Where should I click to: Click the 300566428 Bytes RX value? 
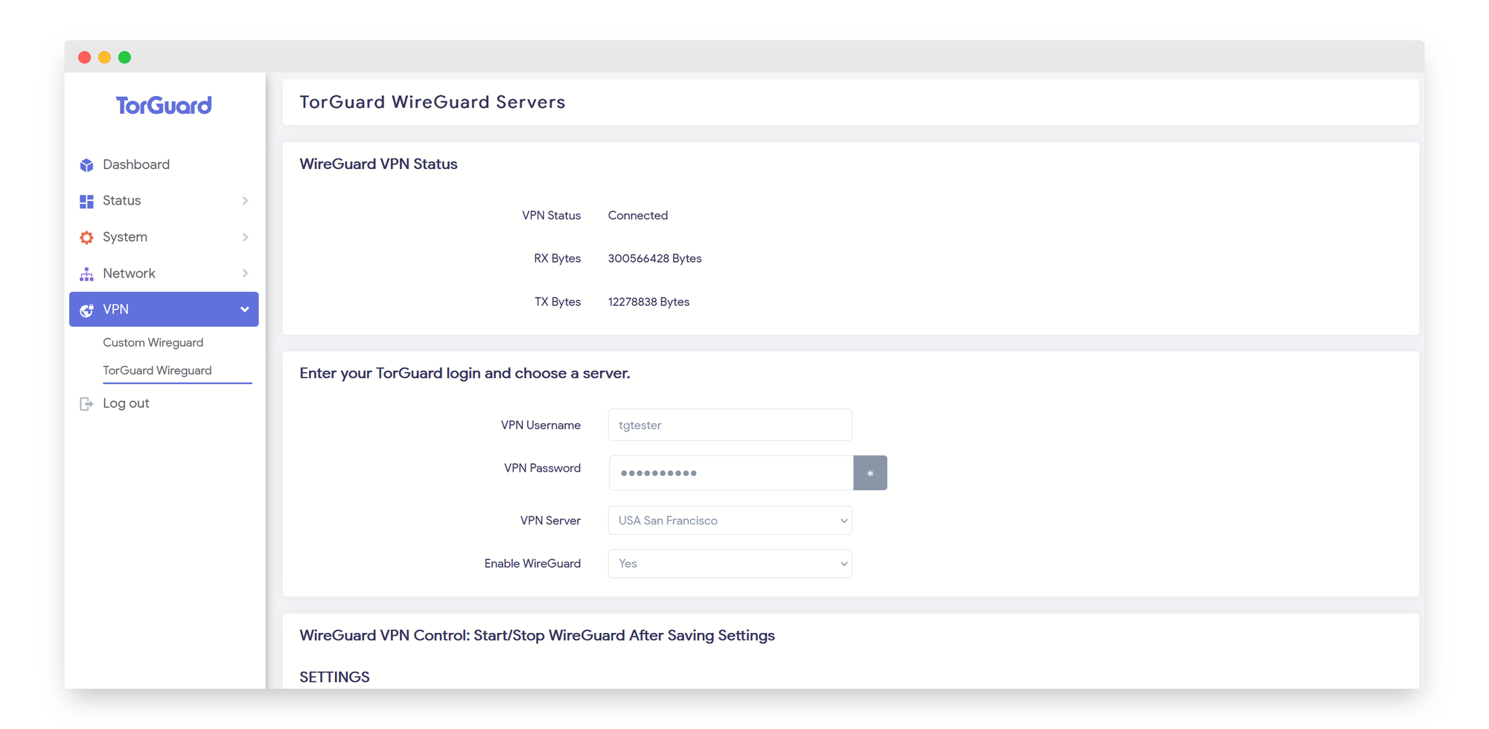tap(654, 259)
